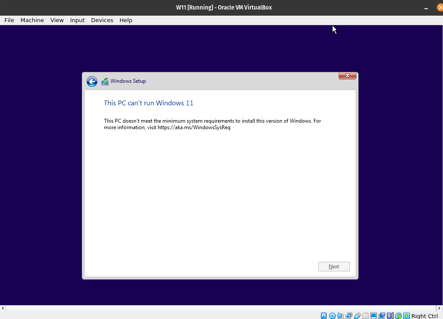Open the Devices menu
Image resolution: width=443 pixels, height=319 pixels.
coord(102,20)
